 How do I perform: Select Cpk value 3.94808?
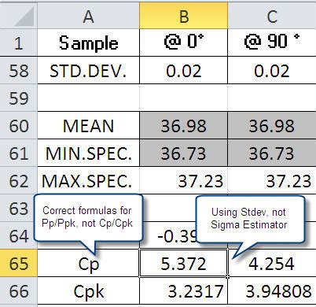[x=272, y=290]
